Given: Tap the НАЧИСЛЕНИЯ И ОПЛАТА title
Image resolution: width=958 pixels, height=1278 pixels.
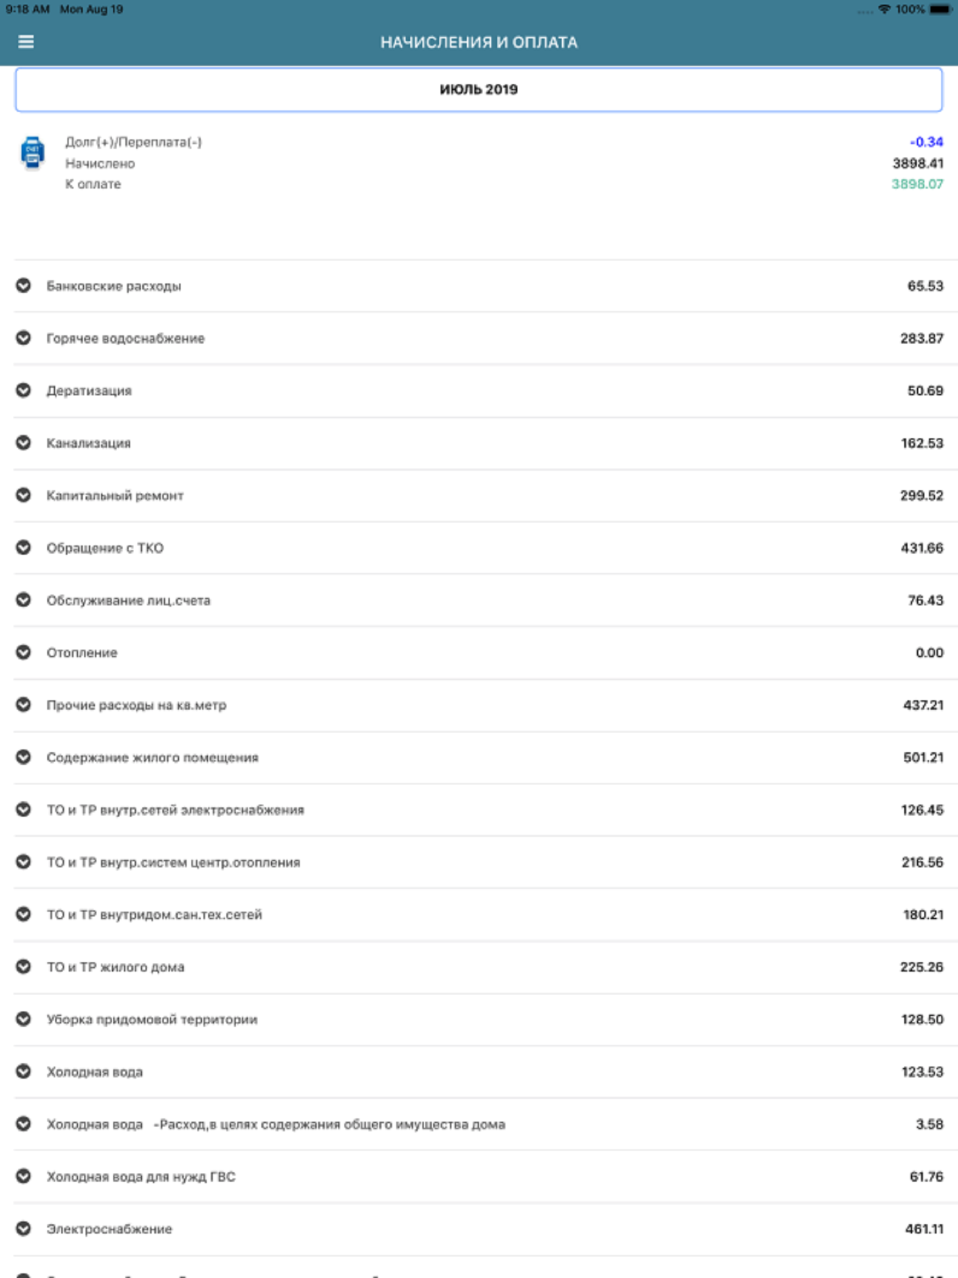Looking at the screenshot, I should pos(479,42).
